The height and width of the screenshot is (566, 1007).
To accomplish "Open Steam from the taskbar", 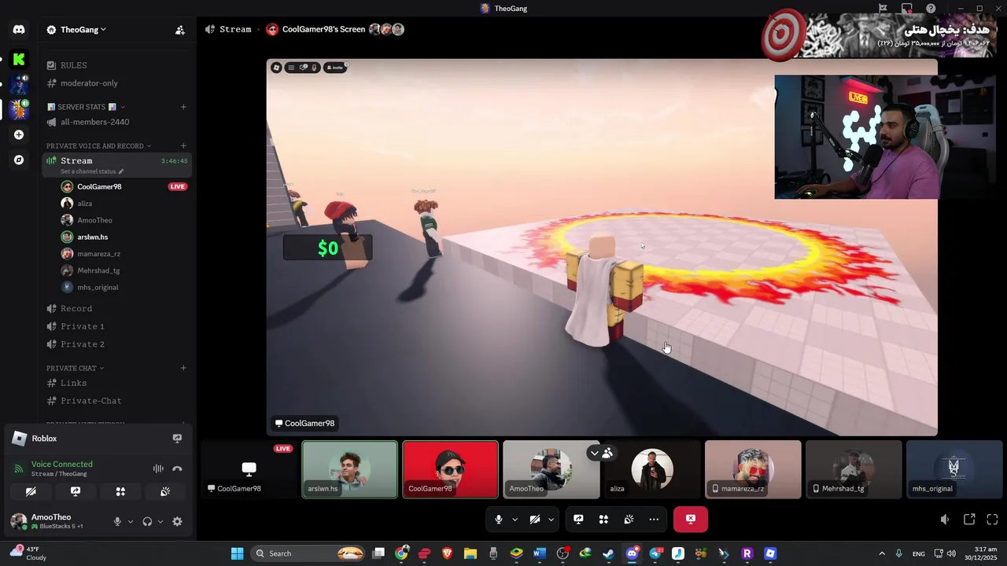I will tap(608, 553).
